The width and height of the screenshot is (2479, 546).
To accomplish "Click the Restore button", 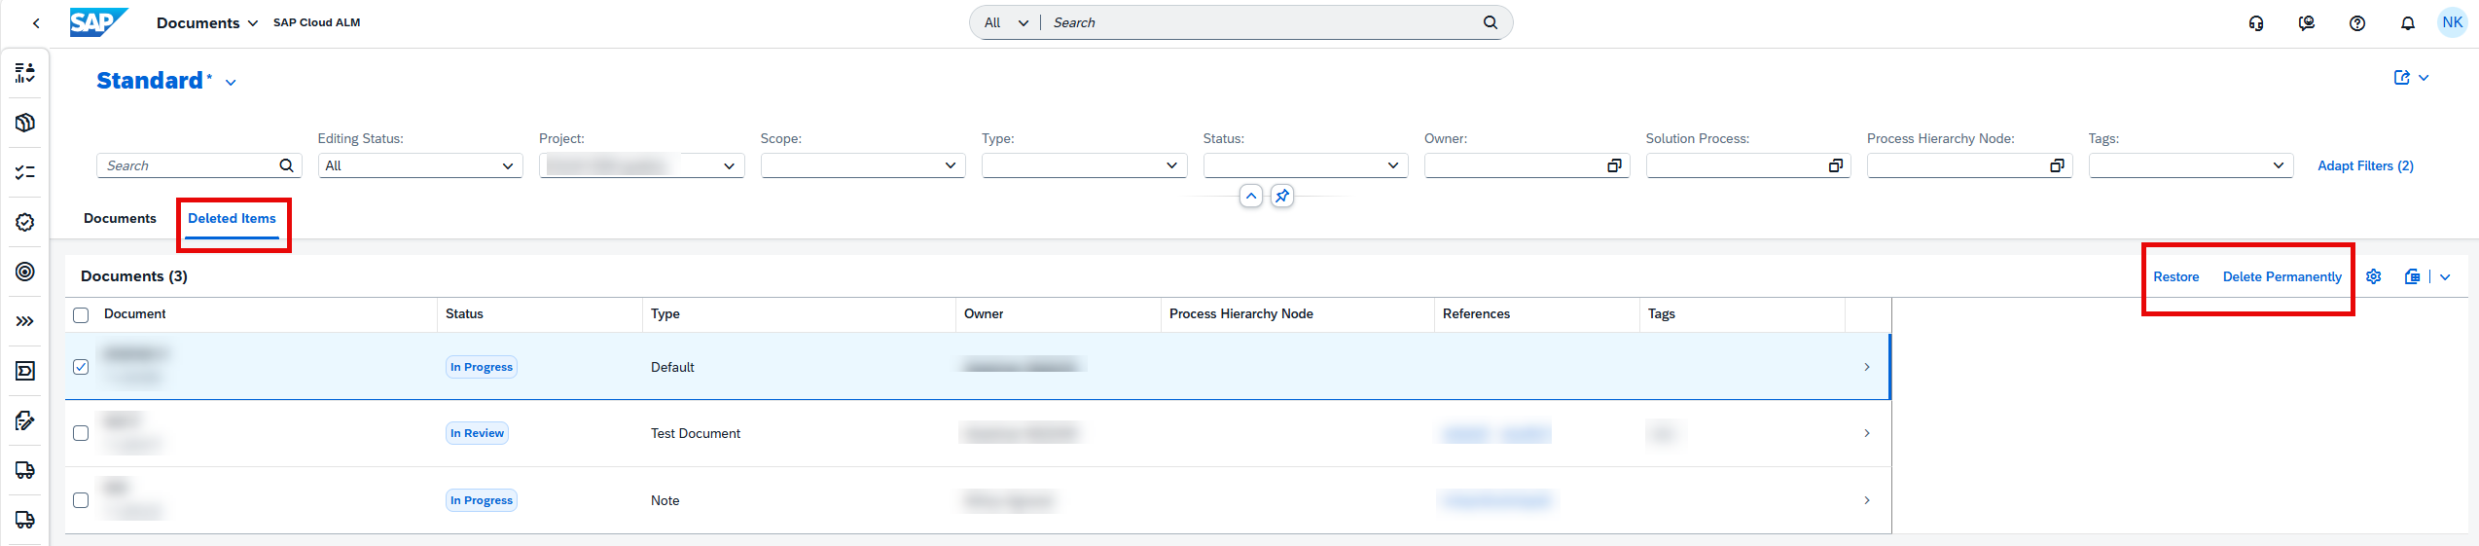I will coord(2175,277).
